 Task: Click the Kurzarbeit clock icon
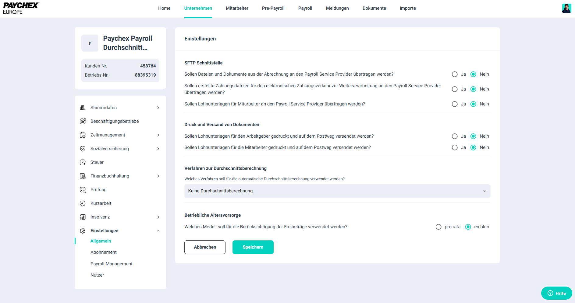tap(83, 203)
